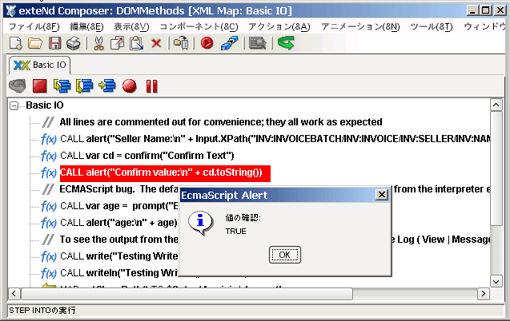The width and height of the screenshot is (510, 321).
Task: Select the Basic IO root node
Action: (45, 105)
